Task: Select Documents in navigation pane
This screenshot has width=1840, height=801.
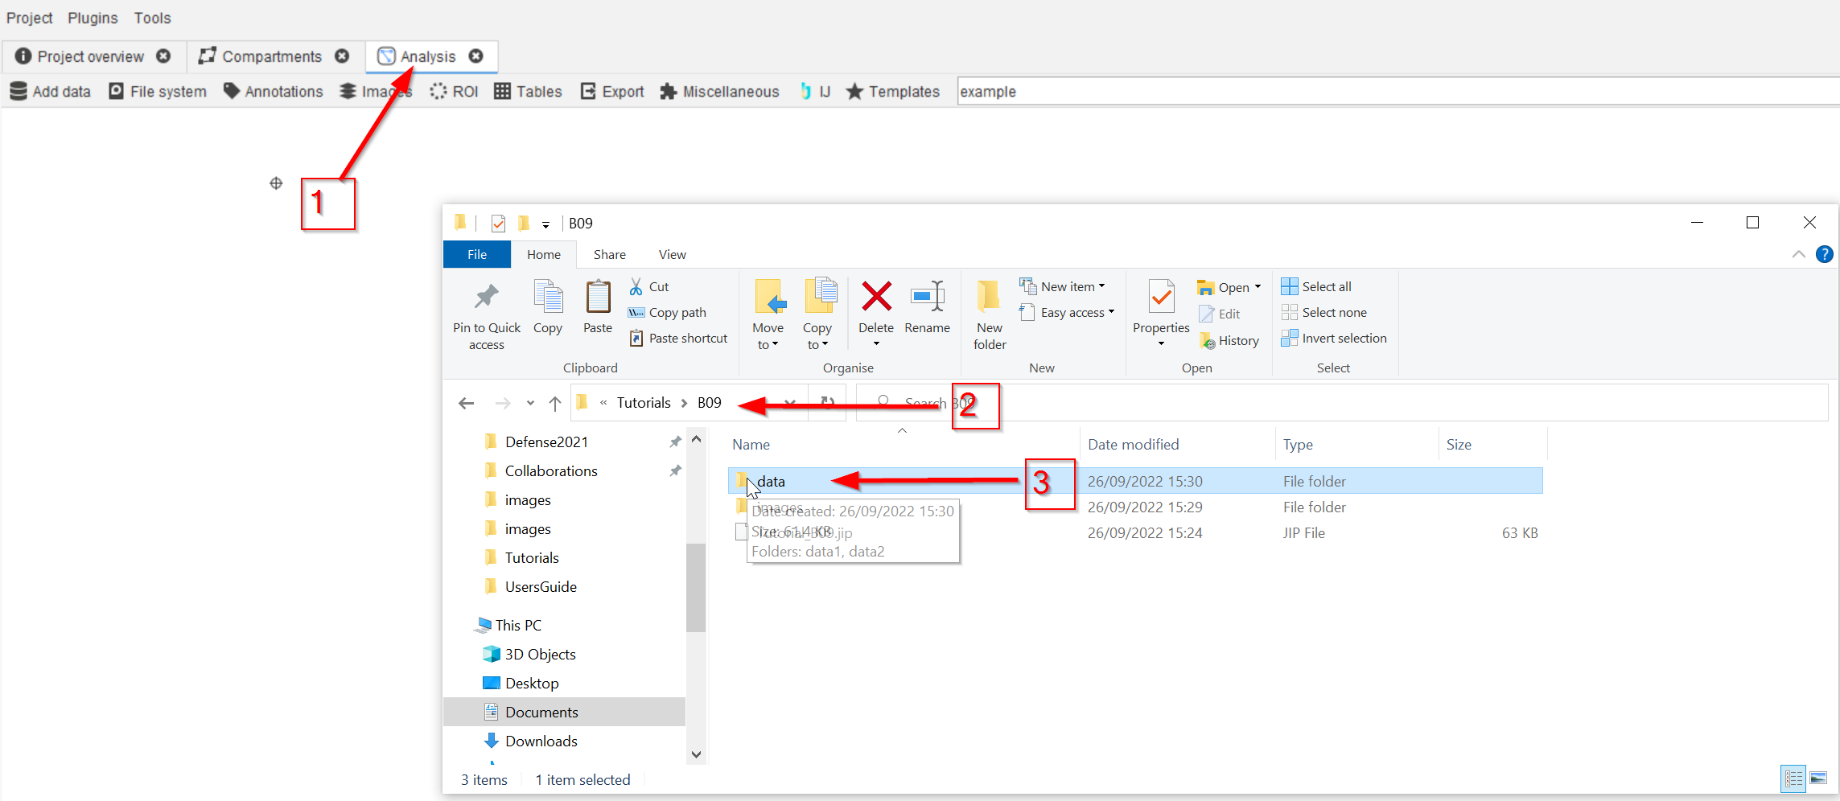Action: click(541, 713)
